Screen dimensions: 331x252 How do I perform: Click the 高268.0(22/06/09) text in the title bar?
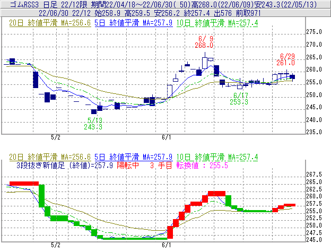(222, 4)
